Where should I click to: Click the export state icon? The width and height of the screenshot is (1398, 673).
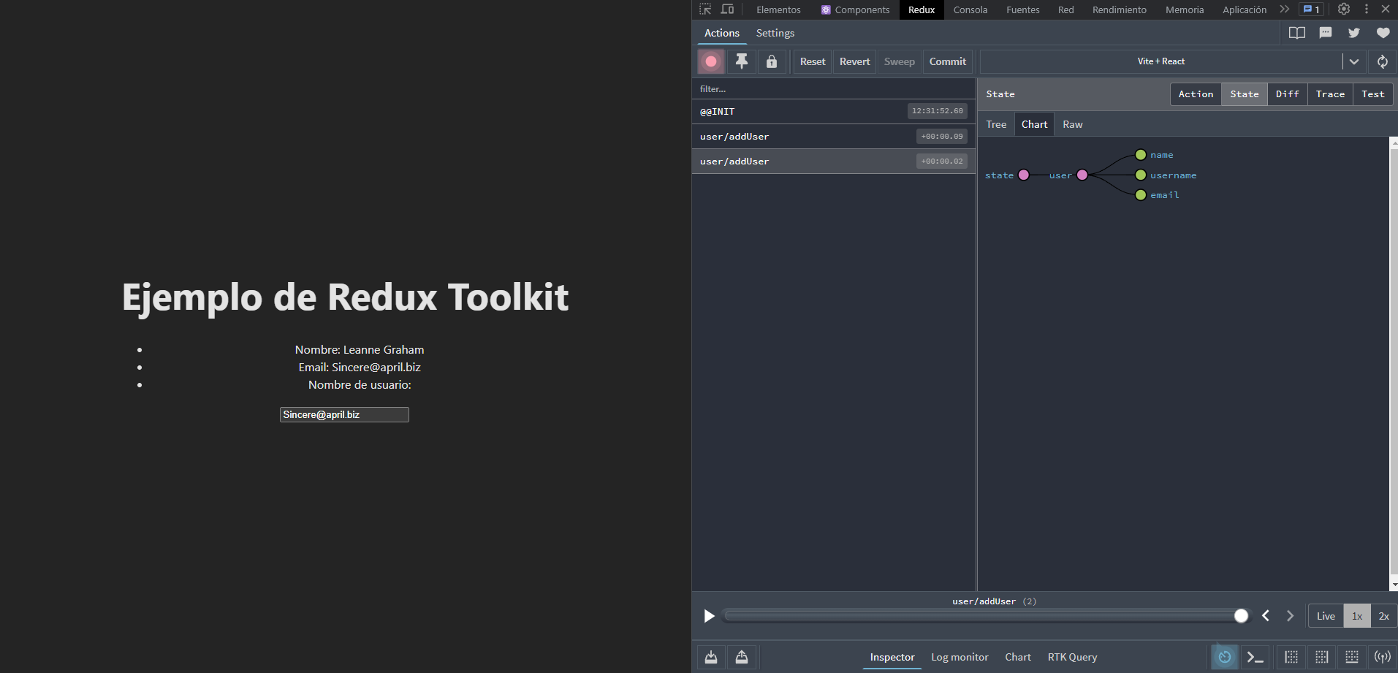(741, 657)
